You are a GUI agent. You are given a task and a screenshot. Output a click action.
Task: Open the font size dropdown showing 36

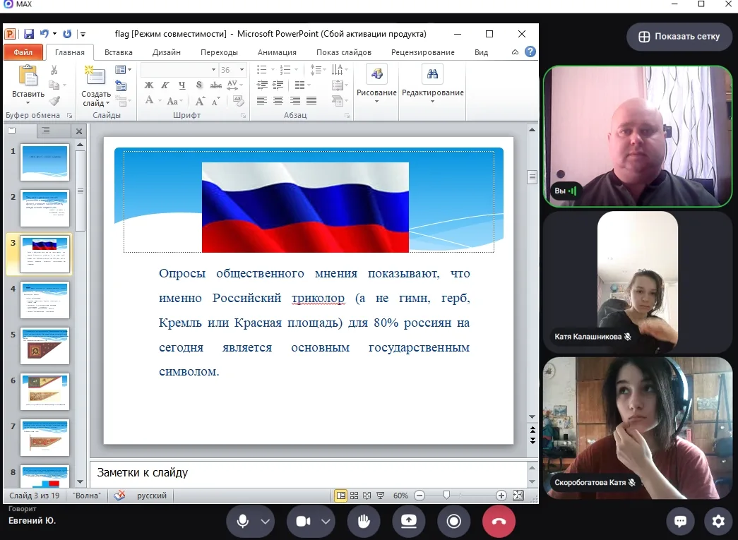242,70
